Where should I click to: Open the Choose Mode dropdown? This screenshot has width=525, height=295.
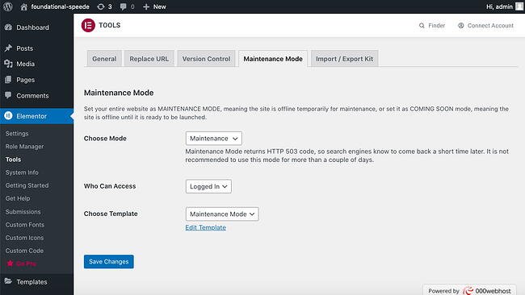pos(213,139)
